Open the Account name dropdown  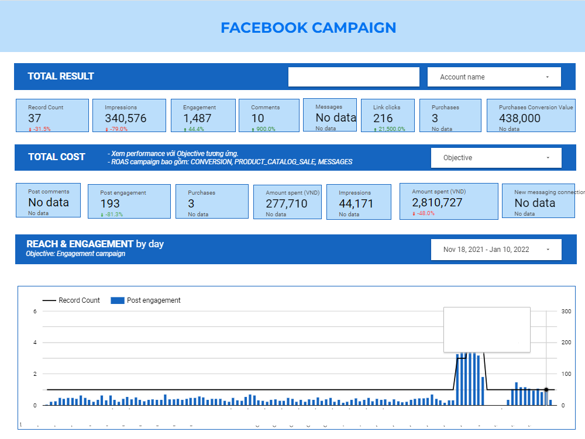pos(494,77)
